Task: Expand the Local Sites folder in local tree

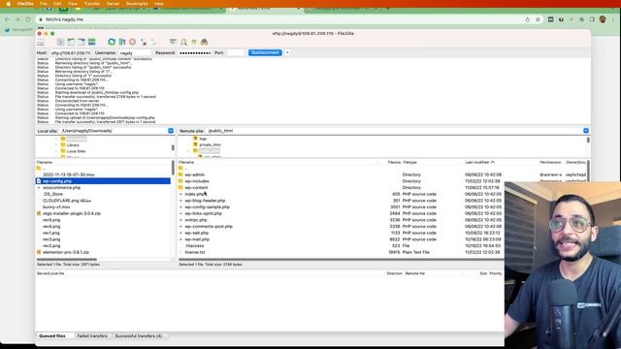Action: click(x=56, y=151)
